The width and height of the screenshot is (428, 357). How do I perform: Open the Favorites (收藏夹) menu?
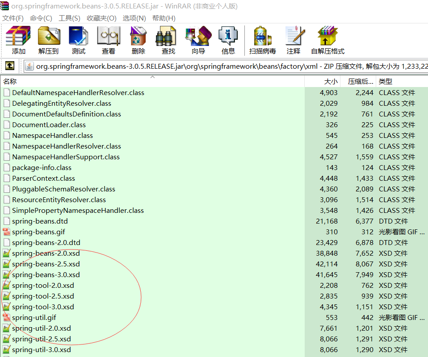101,18
